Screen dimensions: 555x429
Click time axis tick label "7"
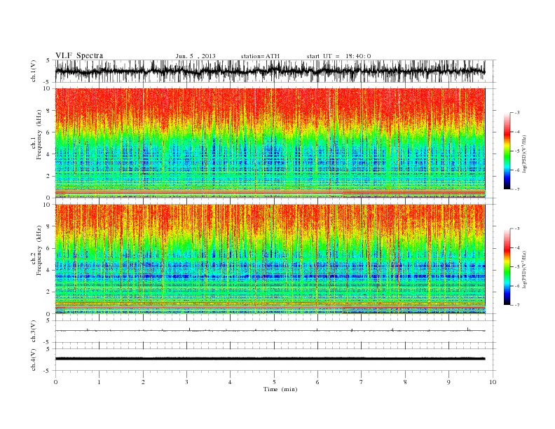coord(362,382)
